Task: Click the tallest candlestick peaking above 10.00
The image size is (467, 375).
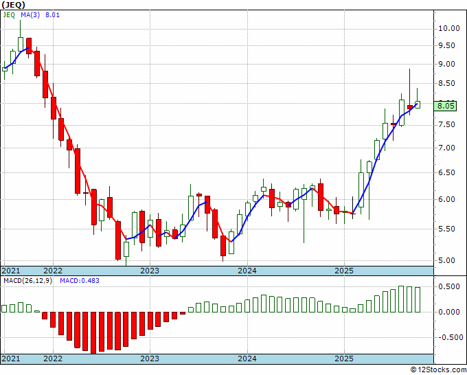Action: (21, 44)
